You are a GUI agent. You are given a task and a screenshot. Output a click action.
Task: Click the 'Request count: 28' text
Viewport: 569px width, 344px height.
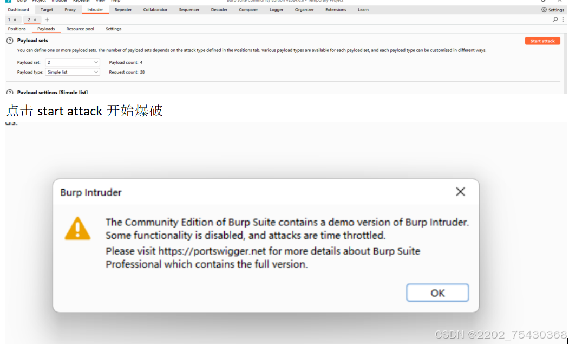127,72
